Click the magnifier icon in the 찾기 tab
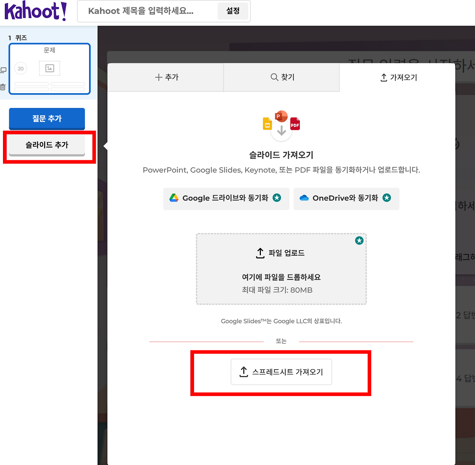This screenshot has width=475, height=465. (274, 77)
